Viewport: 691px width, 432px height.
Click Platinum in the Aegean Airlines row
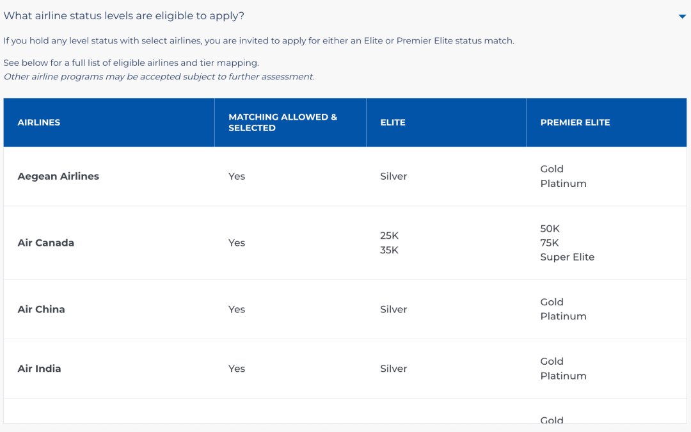coord(563,184)
